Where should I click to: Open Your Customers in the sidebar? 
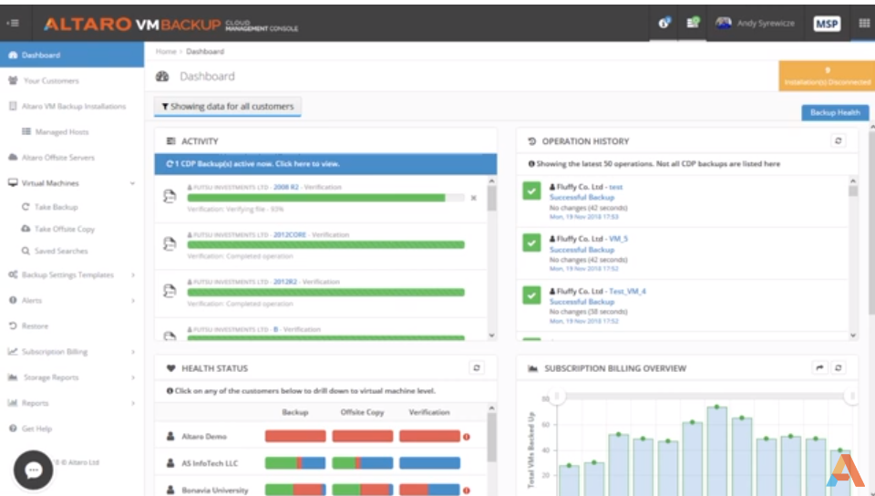pos(50,81)
